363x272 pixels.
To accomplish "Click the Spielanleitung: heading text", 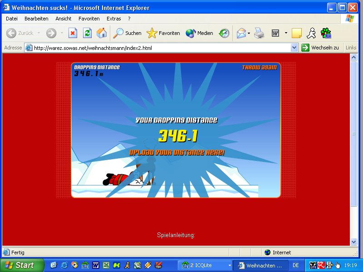I will coord(176,235).
